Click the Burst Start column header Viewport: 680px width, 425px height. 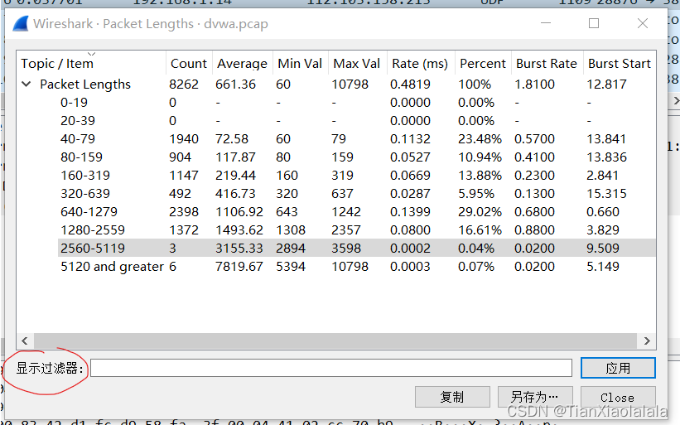tap(620, 63)
